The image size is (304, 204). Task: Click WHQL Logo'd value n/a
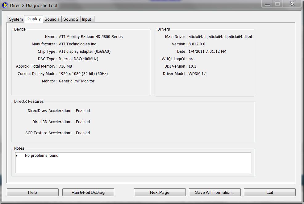pos(191,59)
